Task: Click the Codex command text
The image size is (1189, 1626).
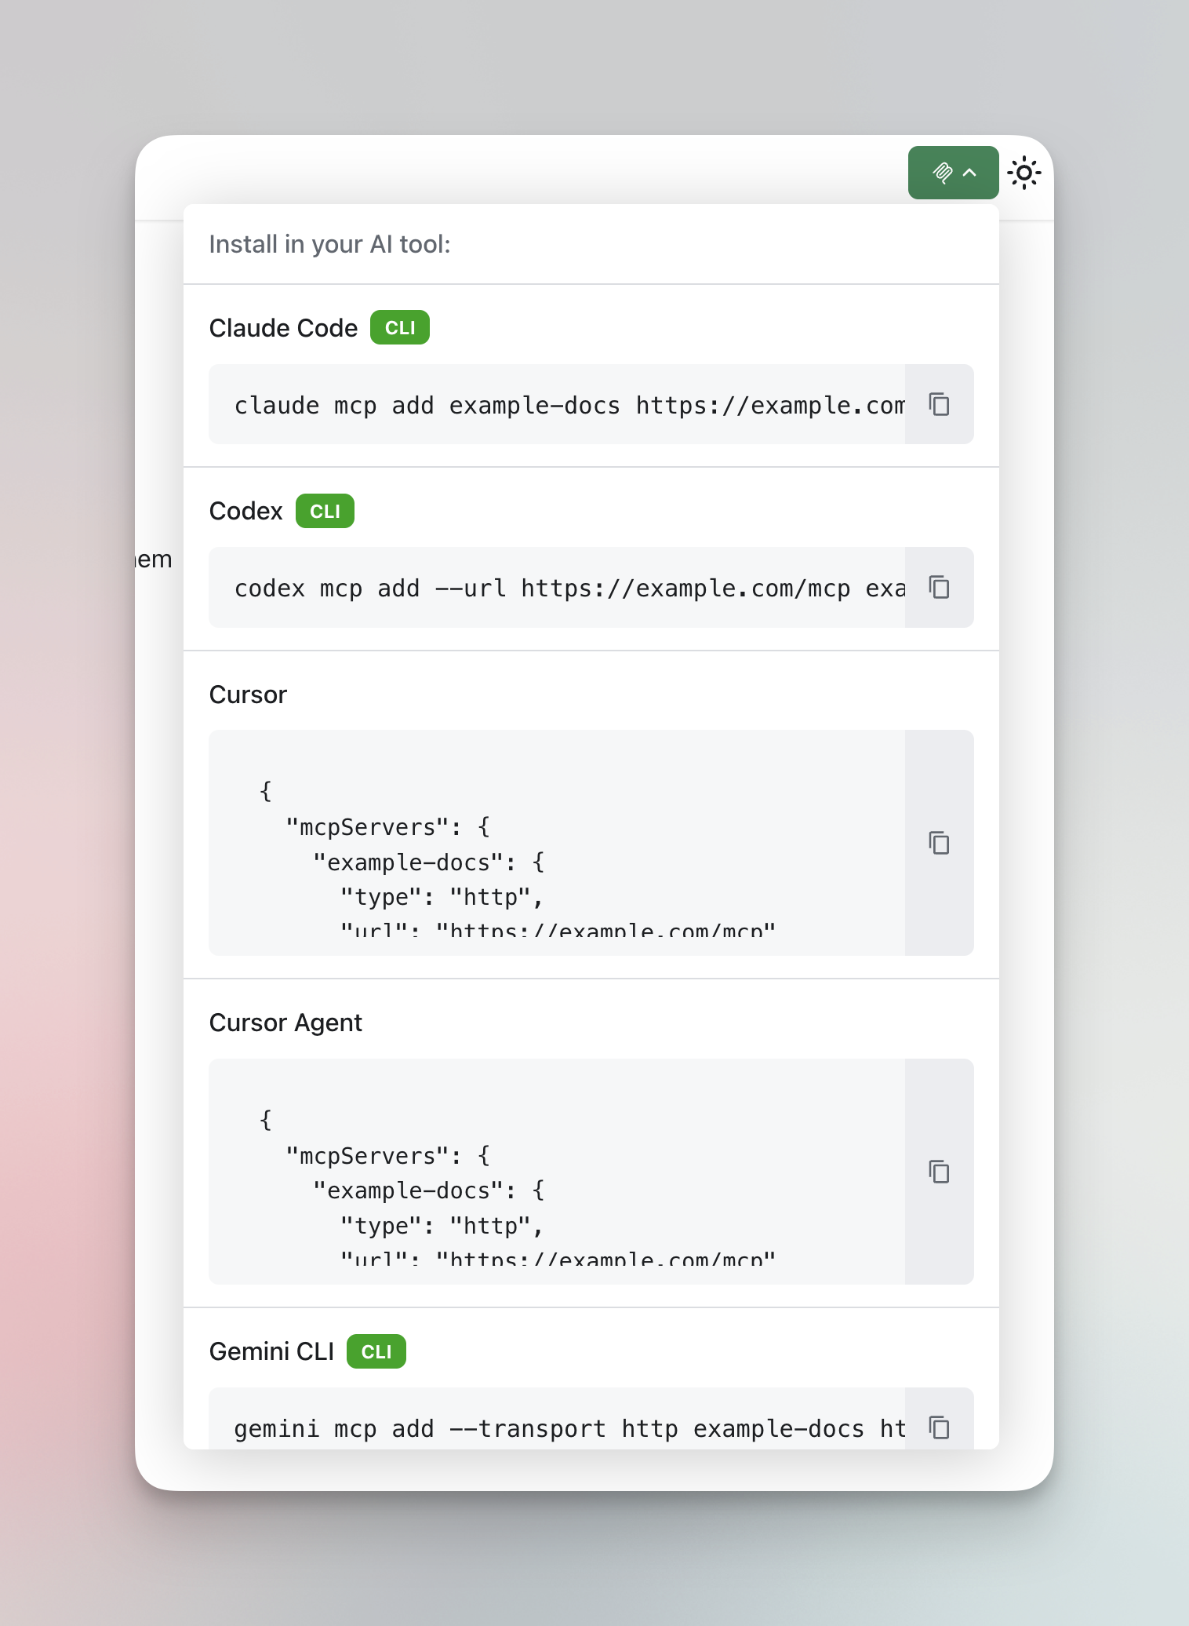Action: pyautogui.click(x=569, y=588)
